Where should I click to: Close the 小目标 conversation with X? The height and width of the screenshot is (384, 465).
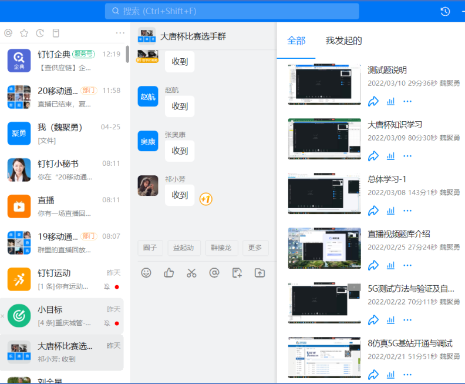point(2,316)
